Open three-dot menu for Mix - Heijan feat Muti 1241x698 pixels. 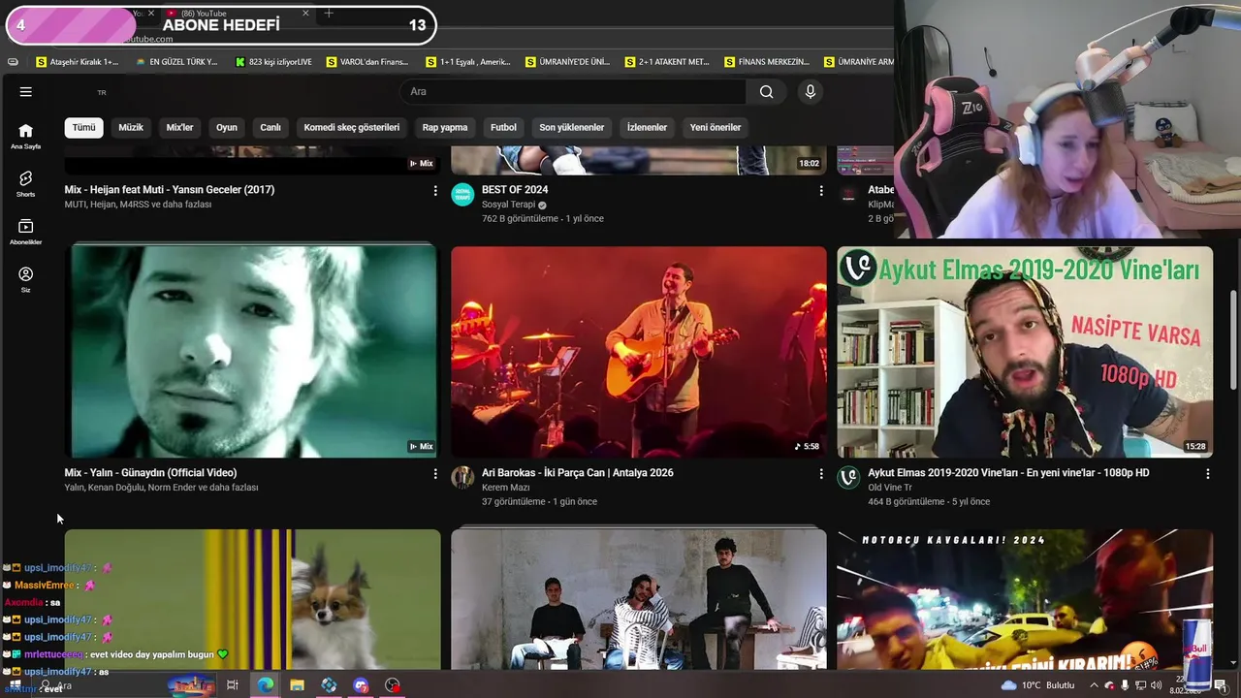435,191
